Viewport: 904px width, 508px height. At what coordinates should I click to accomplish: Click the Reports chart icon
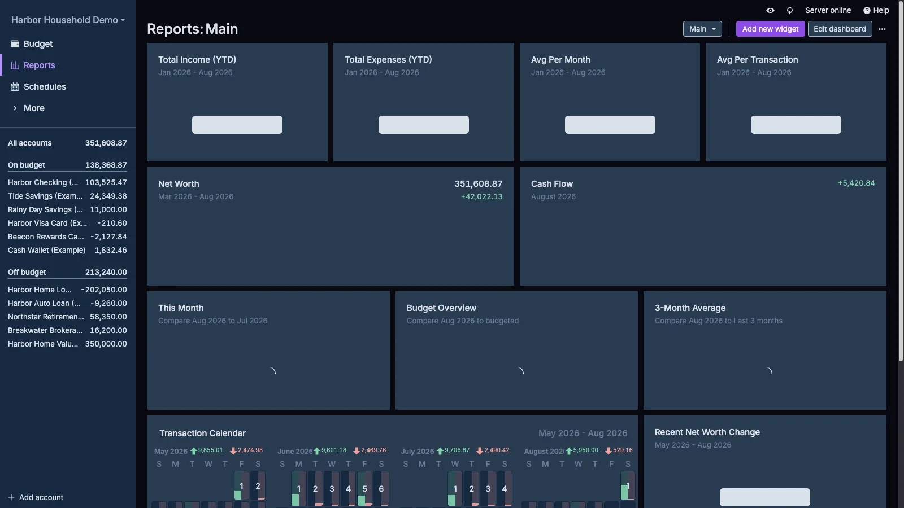click(15, 65)
